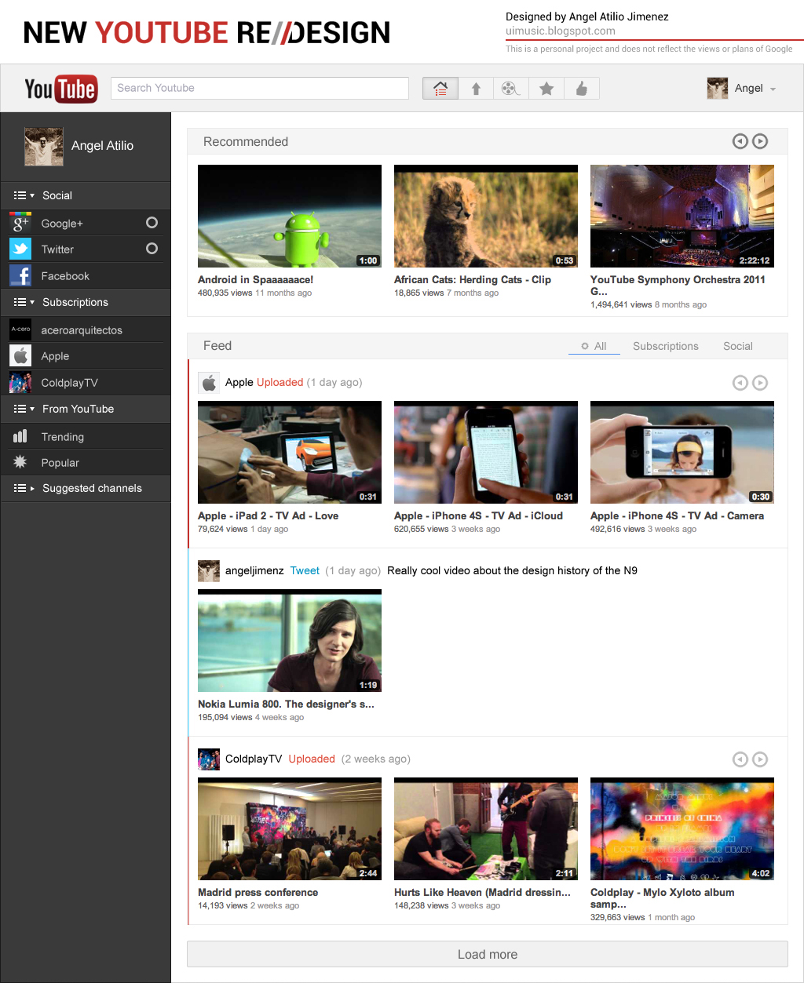Screen dimensions: 804x983
Task: Show previous Apple uploaded videos
Action: point(740,383)
